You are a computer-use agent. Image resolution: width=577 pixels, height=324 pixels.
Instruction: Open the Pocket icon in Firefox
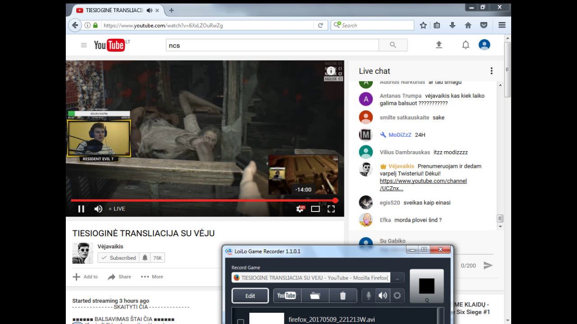click(x=484, y=26)
